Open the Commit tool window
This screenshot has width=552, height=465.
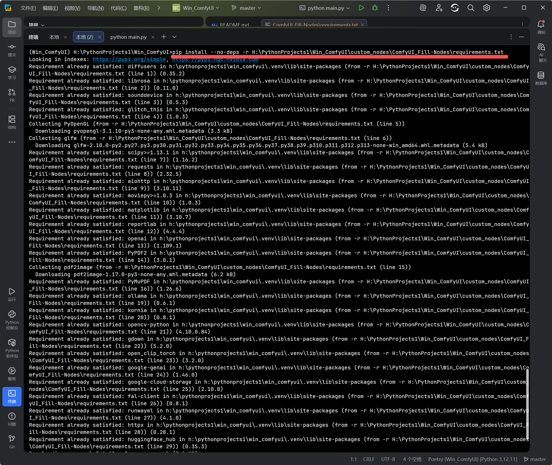(12, 50)
